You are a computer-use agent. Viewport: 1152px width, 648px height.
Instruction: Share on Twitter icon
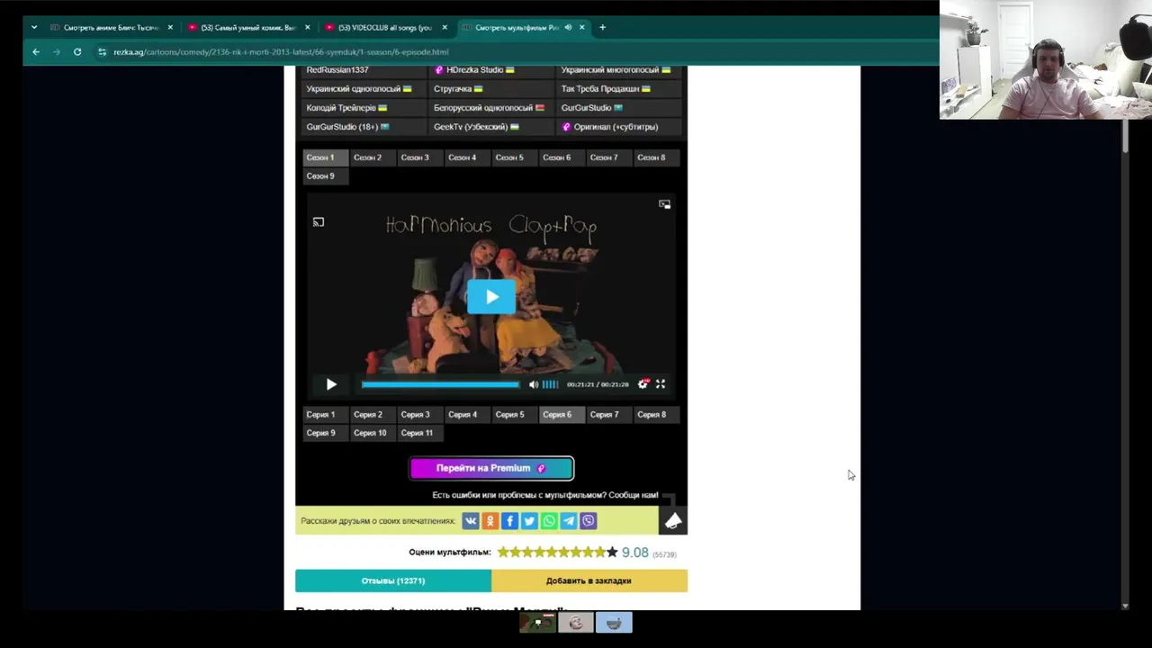pyautogui.click(x=529, y=521)
